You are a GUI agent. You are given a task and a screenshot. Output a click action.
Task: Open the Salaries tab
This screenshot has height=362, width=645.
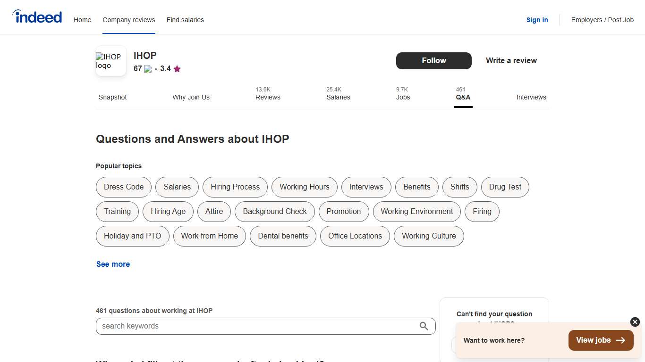(x=338, y=97)
